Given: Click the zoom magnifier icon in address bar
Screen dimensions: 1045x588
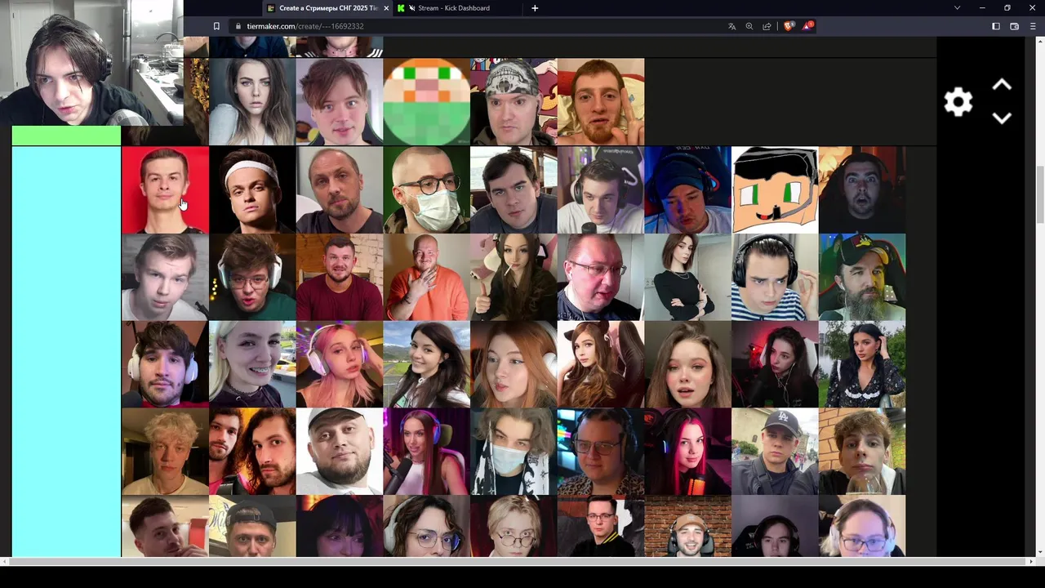Looking at the screenshot, I should click(749, 26).
